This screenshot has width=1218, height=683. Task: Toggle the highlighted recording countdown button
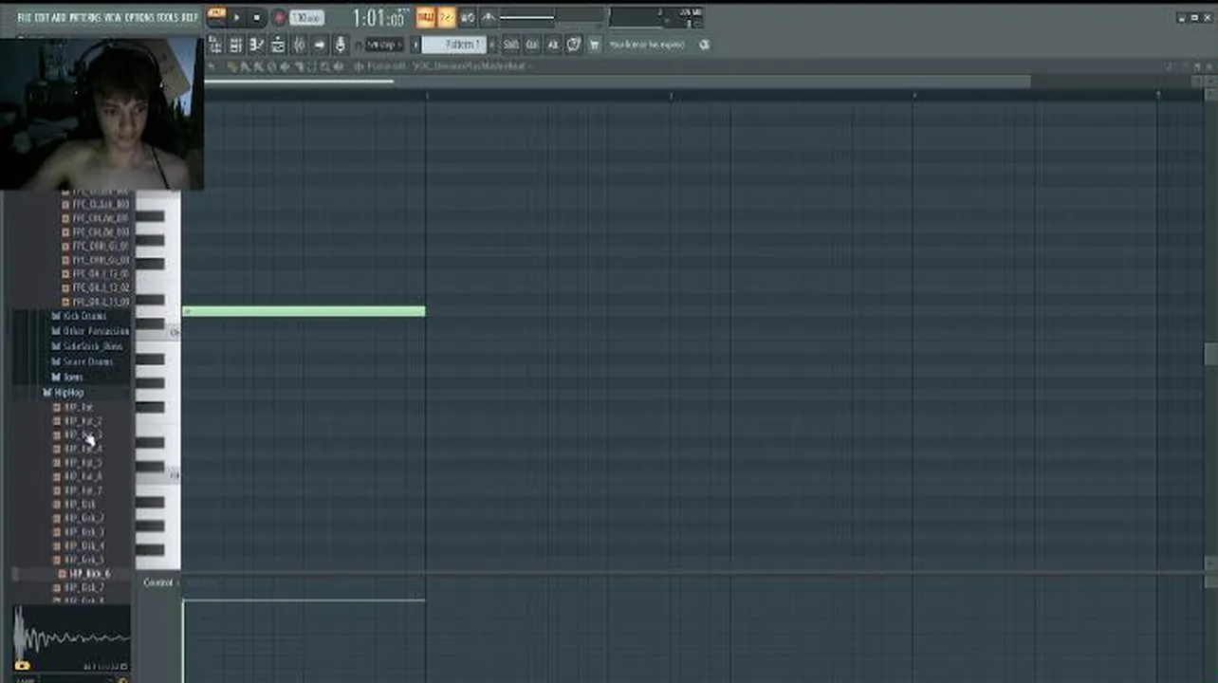click(x=424, y=17)
